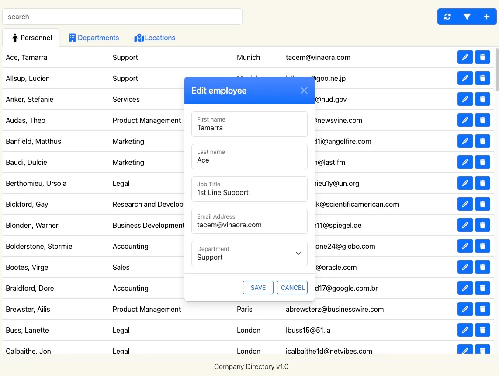The height and width of the screenshot is (376, 499).
Task: Click the plus icon to add entry
Action: [x=487, y=17]
